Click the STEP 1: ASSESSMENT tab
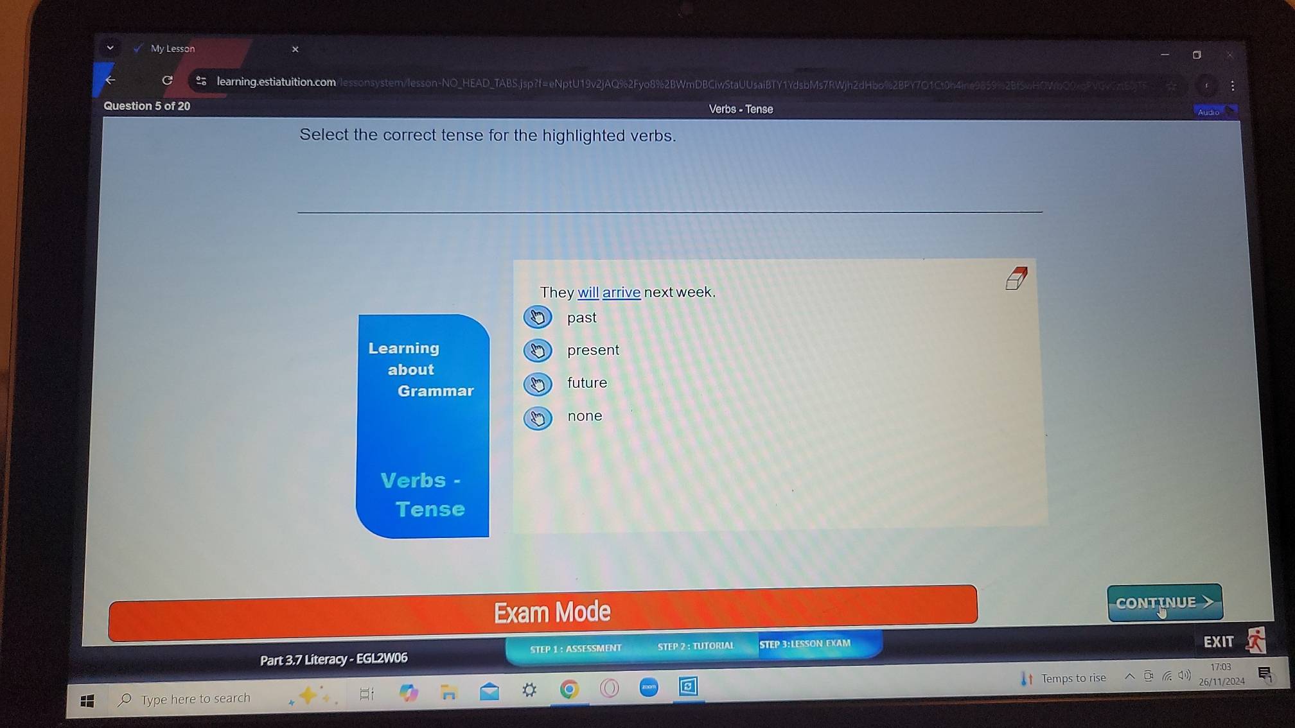The height and width of the screenshot is (728, 1295). (x=576, y=647)
